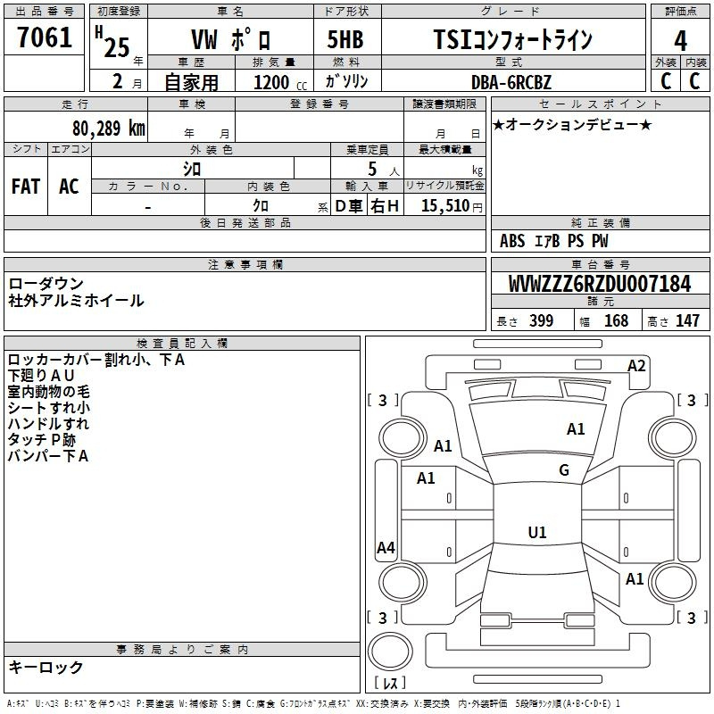This screenshot has width=714, height=714.
Task: Select the width value 168
Action: 616,321
